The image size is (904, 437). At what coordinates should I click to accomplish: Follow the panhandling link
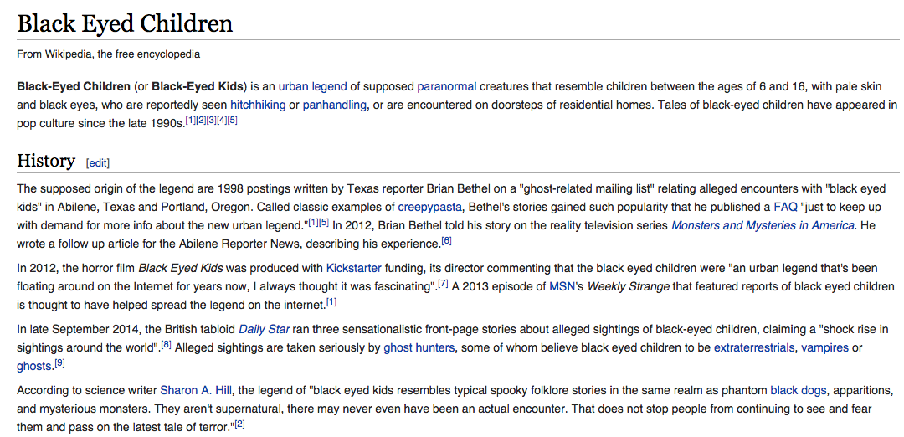334,105
